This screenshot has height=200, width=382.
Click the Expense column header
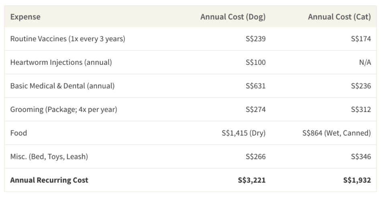25,17
